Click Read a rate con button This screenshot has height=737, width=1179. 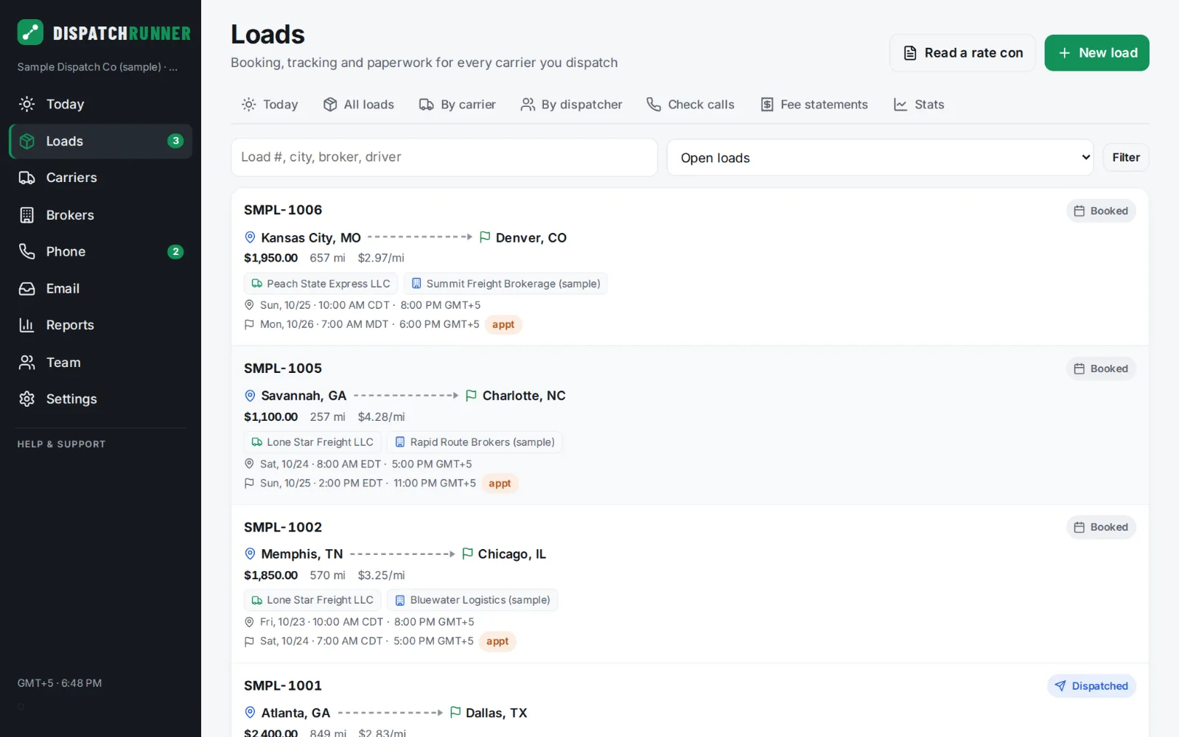click(x=962, y=53)
